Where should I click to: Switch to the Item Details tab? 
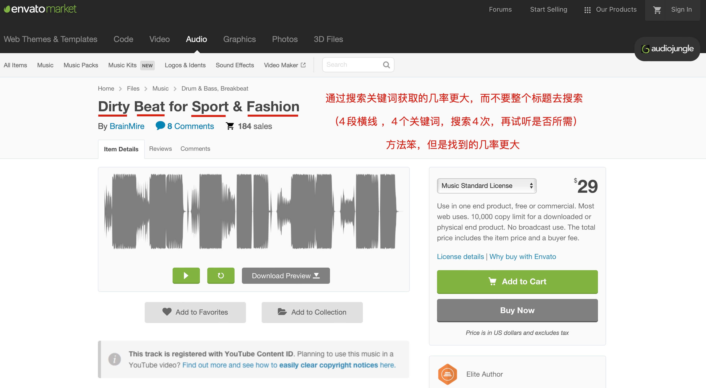click(x=121, y=149)
